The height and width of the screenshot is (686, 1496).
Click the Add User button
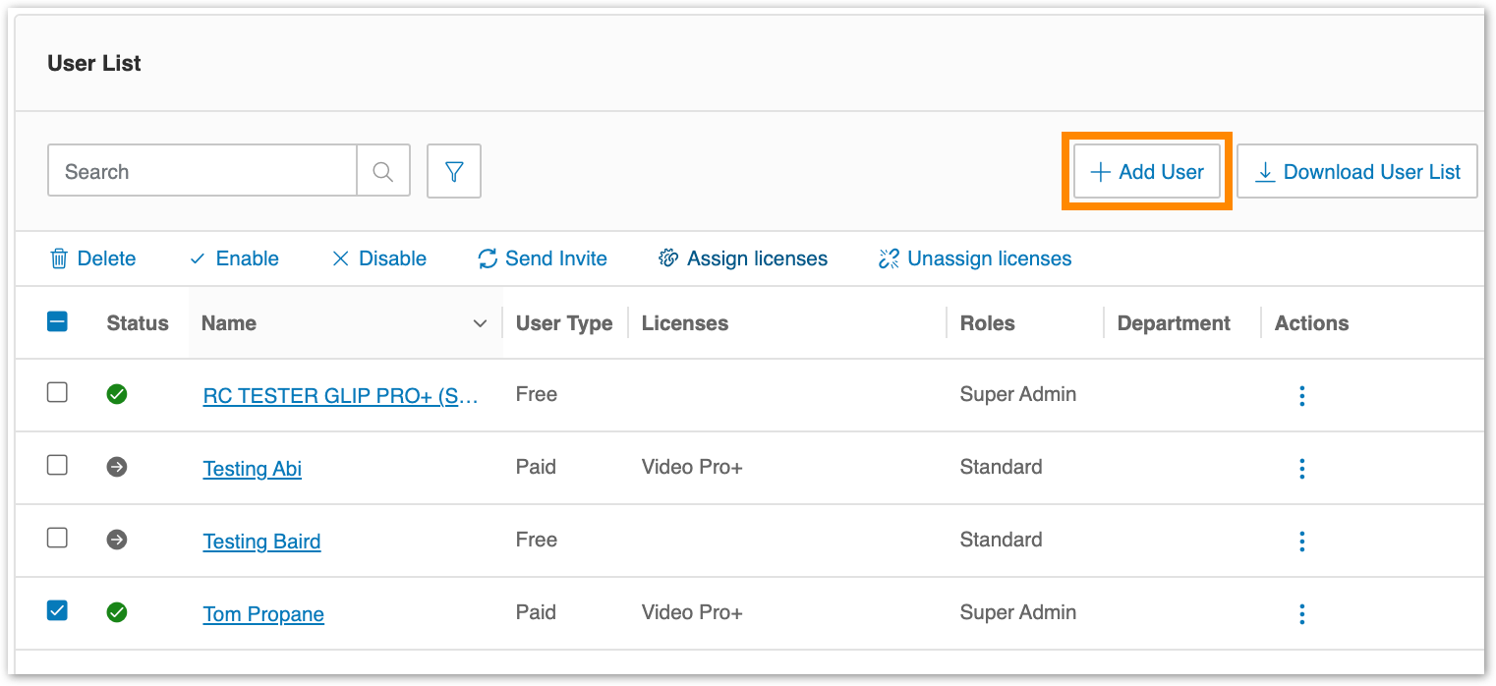(x=1146, y=170)
